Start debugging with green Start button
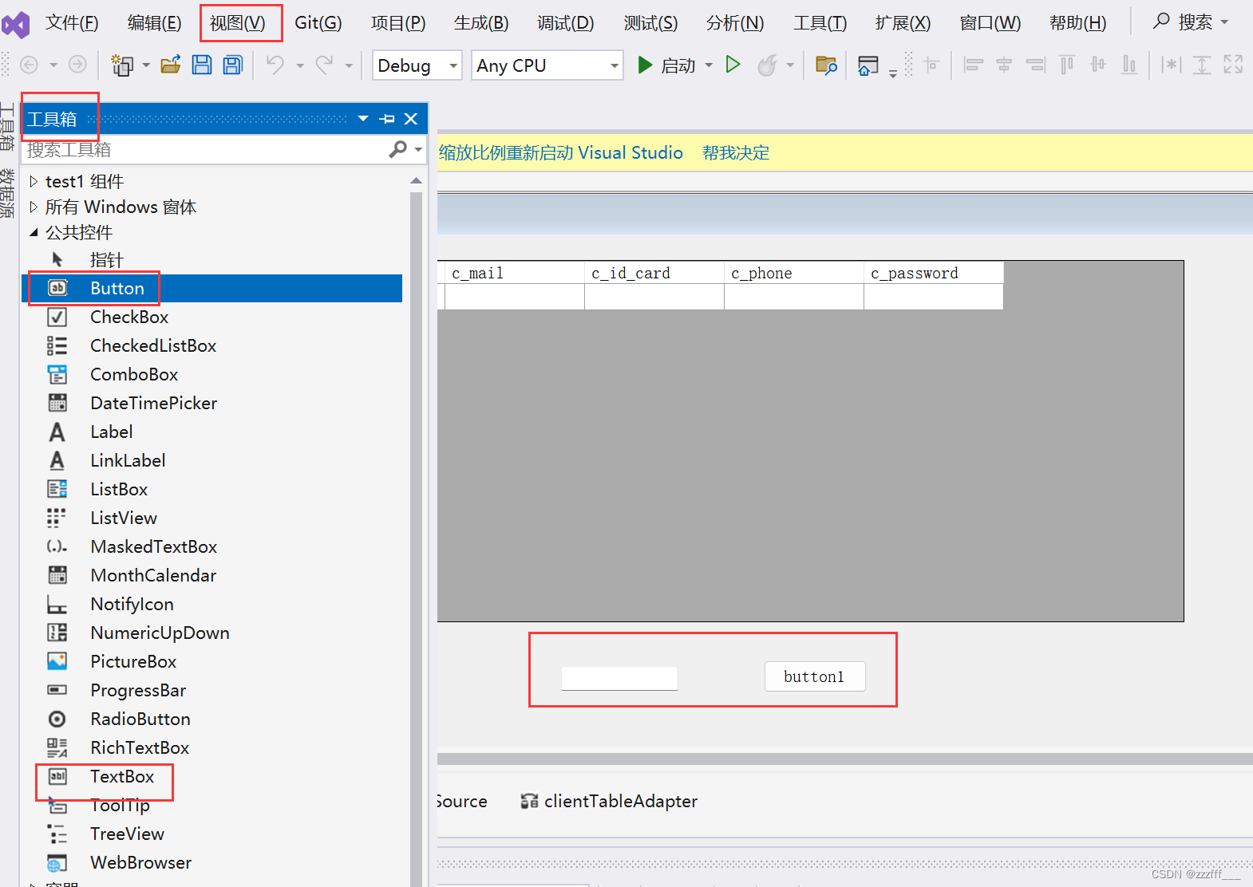 [667, 65]
